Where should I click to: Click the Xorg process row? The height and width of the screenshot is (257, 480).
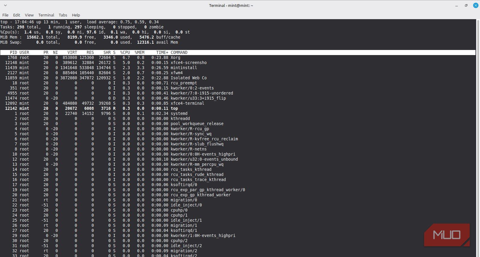pyautogui.click(x=238, y=57)
